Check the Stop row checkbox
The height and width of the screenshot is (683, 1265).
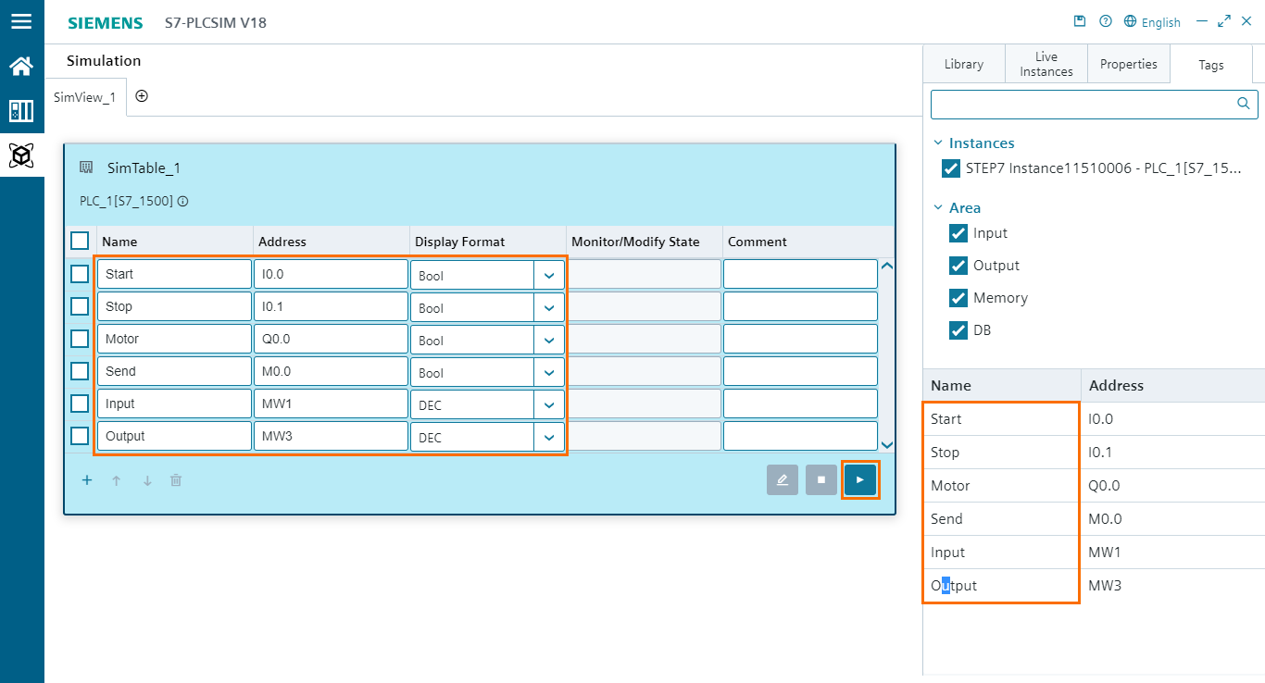point(80,305)
